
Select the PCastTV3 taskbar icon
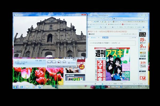40,87
